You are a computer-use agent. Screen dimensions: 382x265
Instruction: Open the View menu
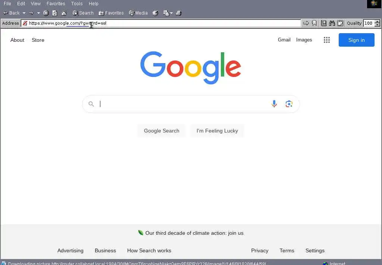35,4
